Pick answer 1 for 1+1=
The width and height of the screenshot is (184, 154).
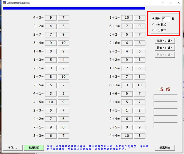point(127,111)
